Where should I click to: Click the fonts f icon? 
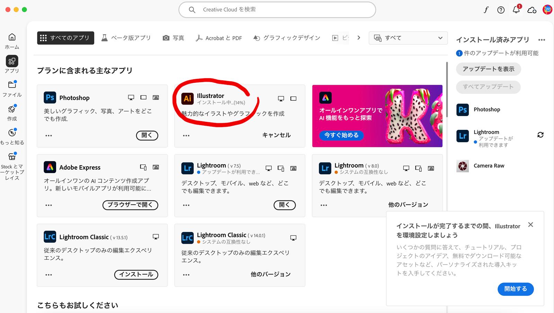click(x=486, y=10)
